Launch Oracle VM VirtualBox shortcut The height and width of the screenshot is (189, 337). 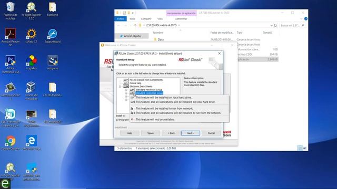coord(32,91)
